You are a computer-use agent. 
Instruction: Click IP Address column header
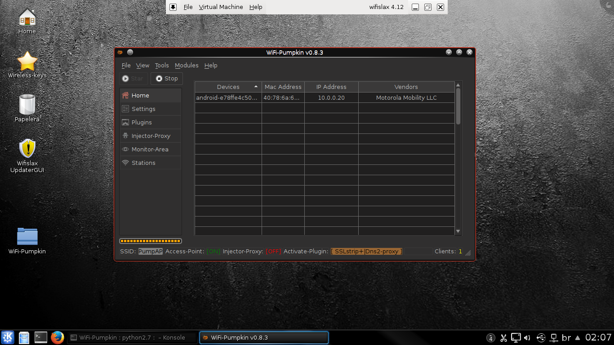(331, 87)
